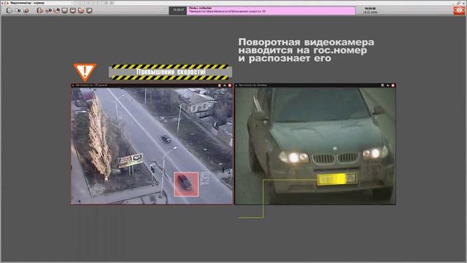Image resolution: width=467 pixels, height=263 pixels.
Task: Click the event time box left of pink bar
Action: tap(178, 10)
